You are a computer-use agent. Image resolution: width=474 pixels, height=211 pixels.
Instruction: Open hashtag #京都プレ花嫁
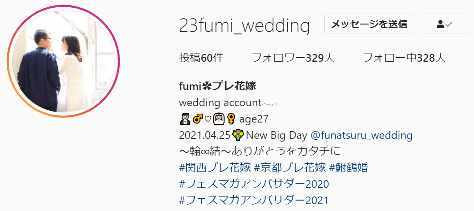coord(290,167)
